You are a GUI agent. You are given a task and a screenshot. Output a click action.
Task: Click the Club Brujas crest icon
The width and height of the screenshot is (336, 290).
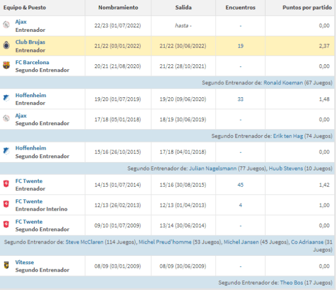(6, 45)
